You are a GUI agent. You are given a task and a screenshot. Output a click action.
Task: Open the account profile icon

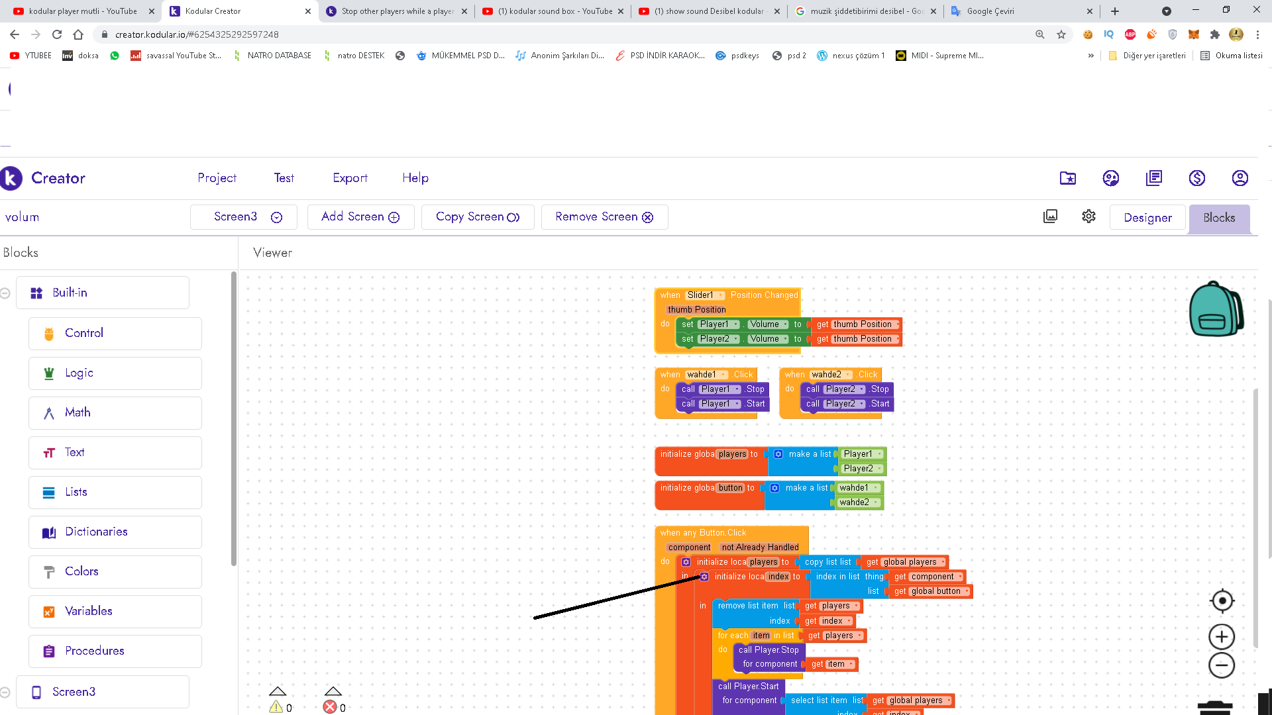tap(1240, 178)
